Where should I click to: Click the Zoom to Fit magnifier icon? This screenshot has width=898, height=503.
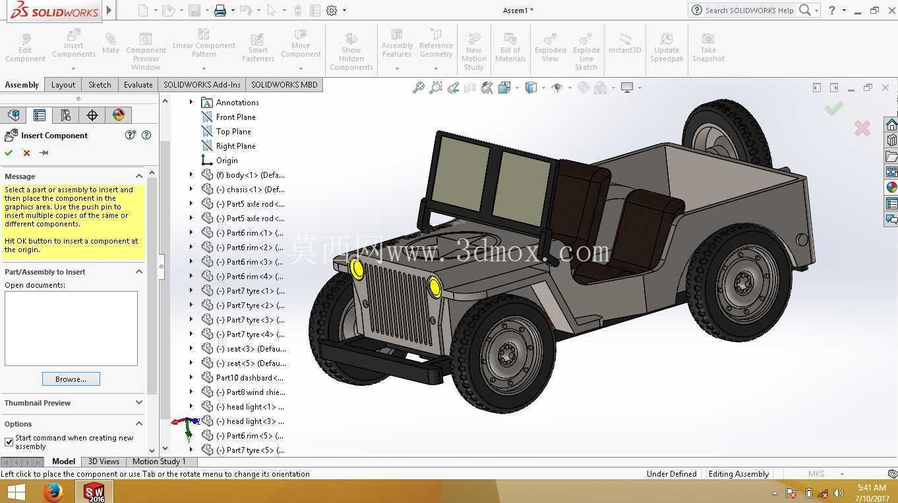418,88
